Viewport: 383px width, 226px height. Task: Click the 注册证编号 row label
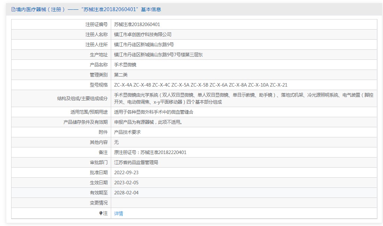tap(97, 25)
